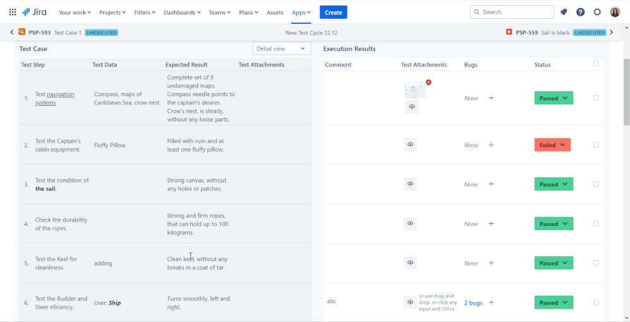Click the New Test Cycle 22.12 title
630x322 pixels.
coord(312,33)
